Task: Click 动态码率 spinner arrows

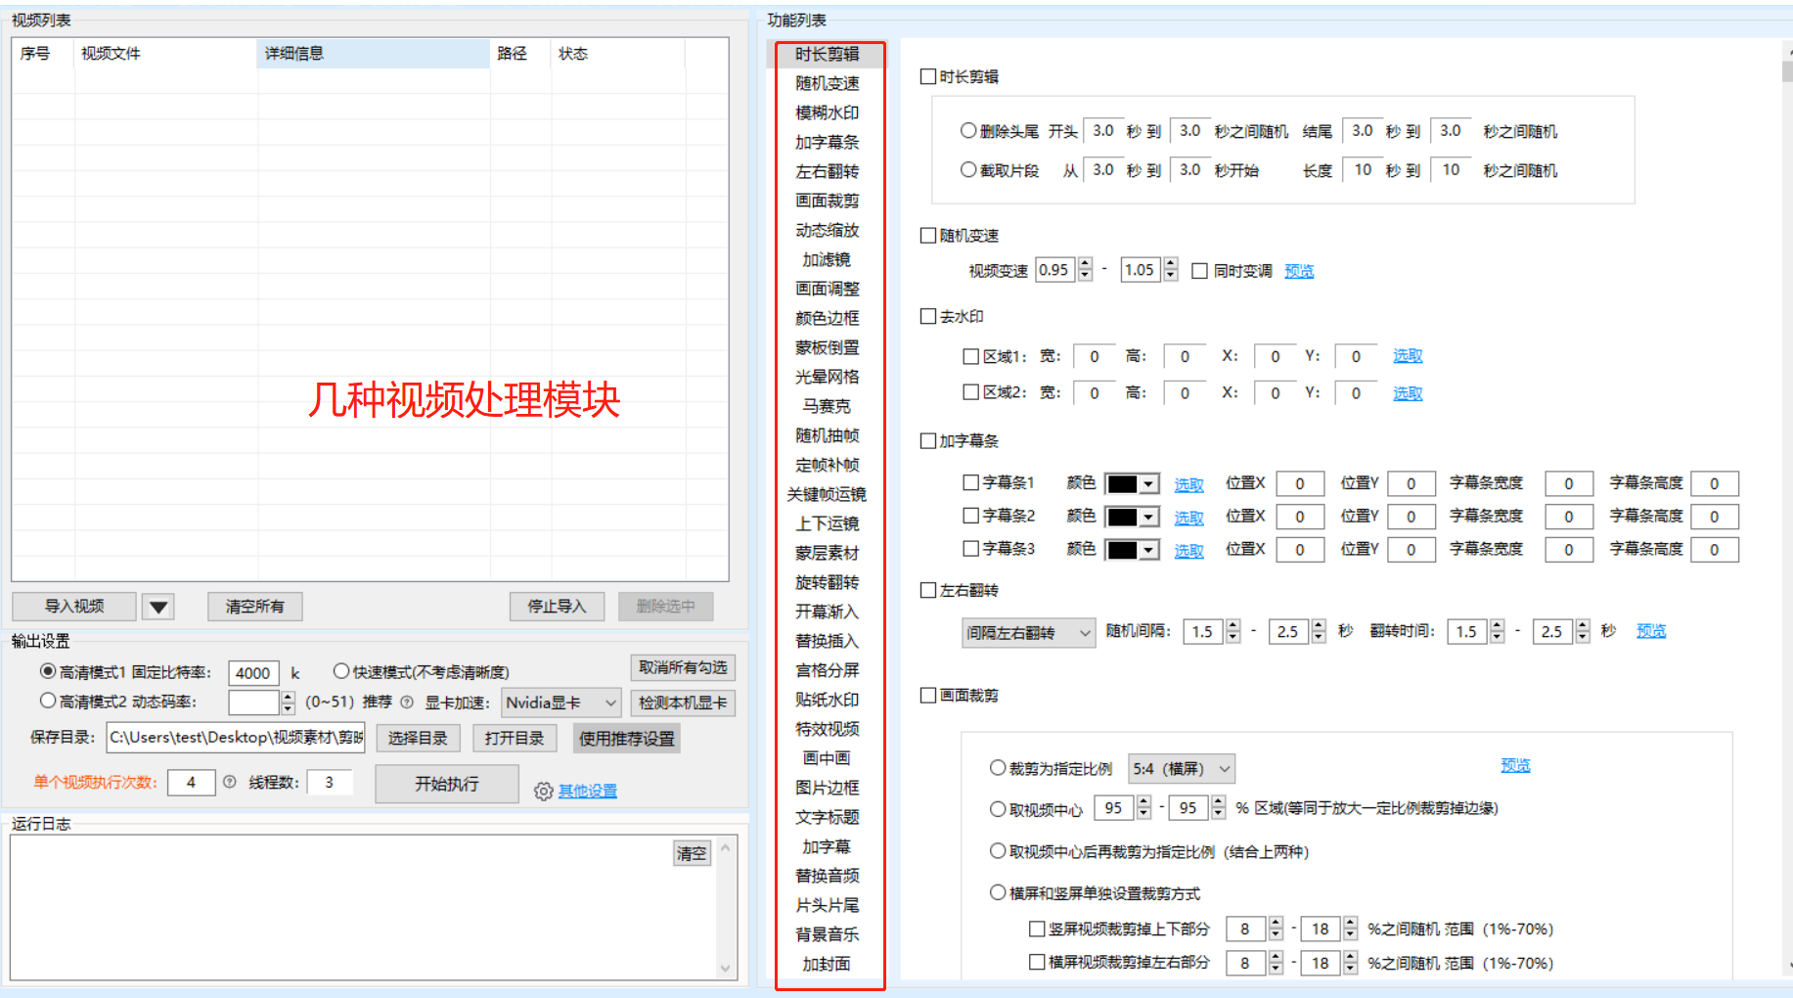Action: pyautogui.click(x=288, y=703)
